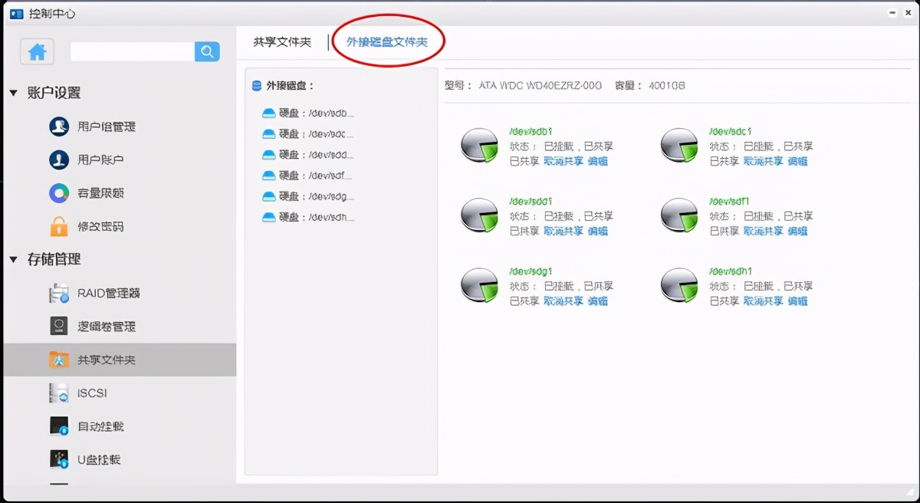Click 编辑 next to partition /dev/sdh1
This screenshot has width=920, height=503.
800,301
